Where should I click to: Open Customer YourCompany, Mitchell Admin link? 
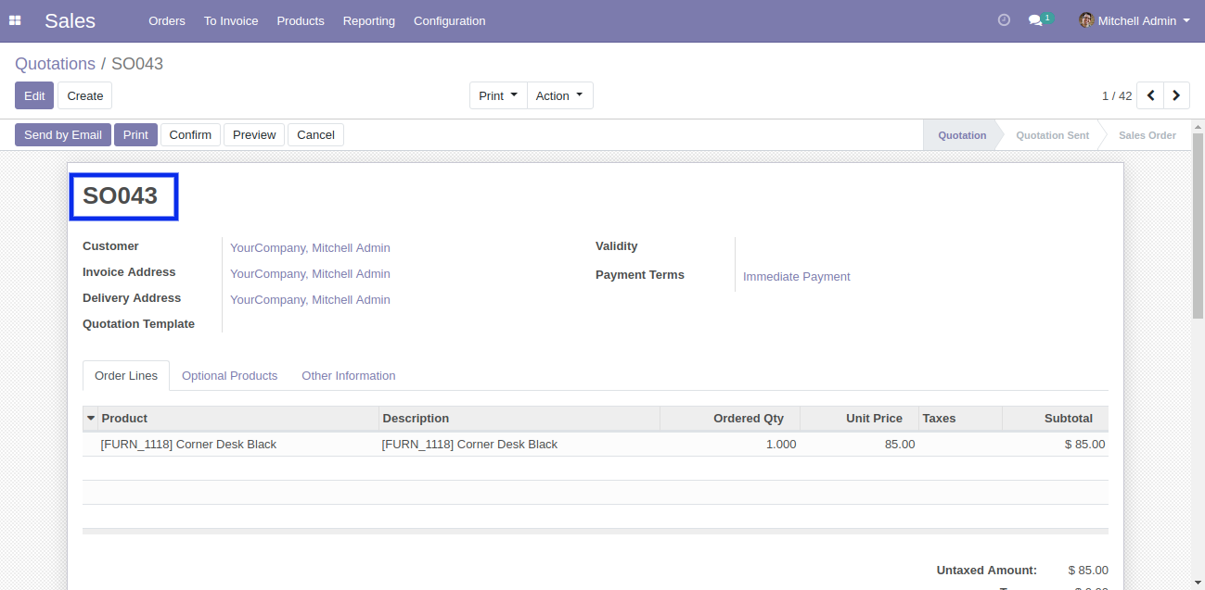[x=310, y=248]
